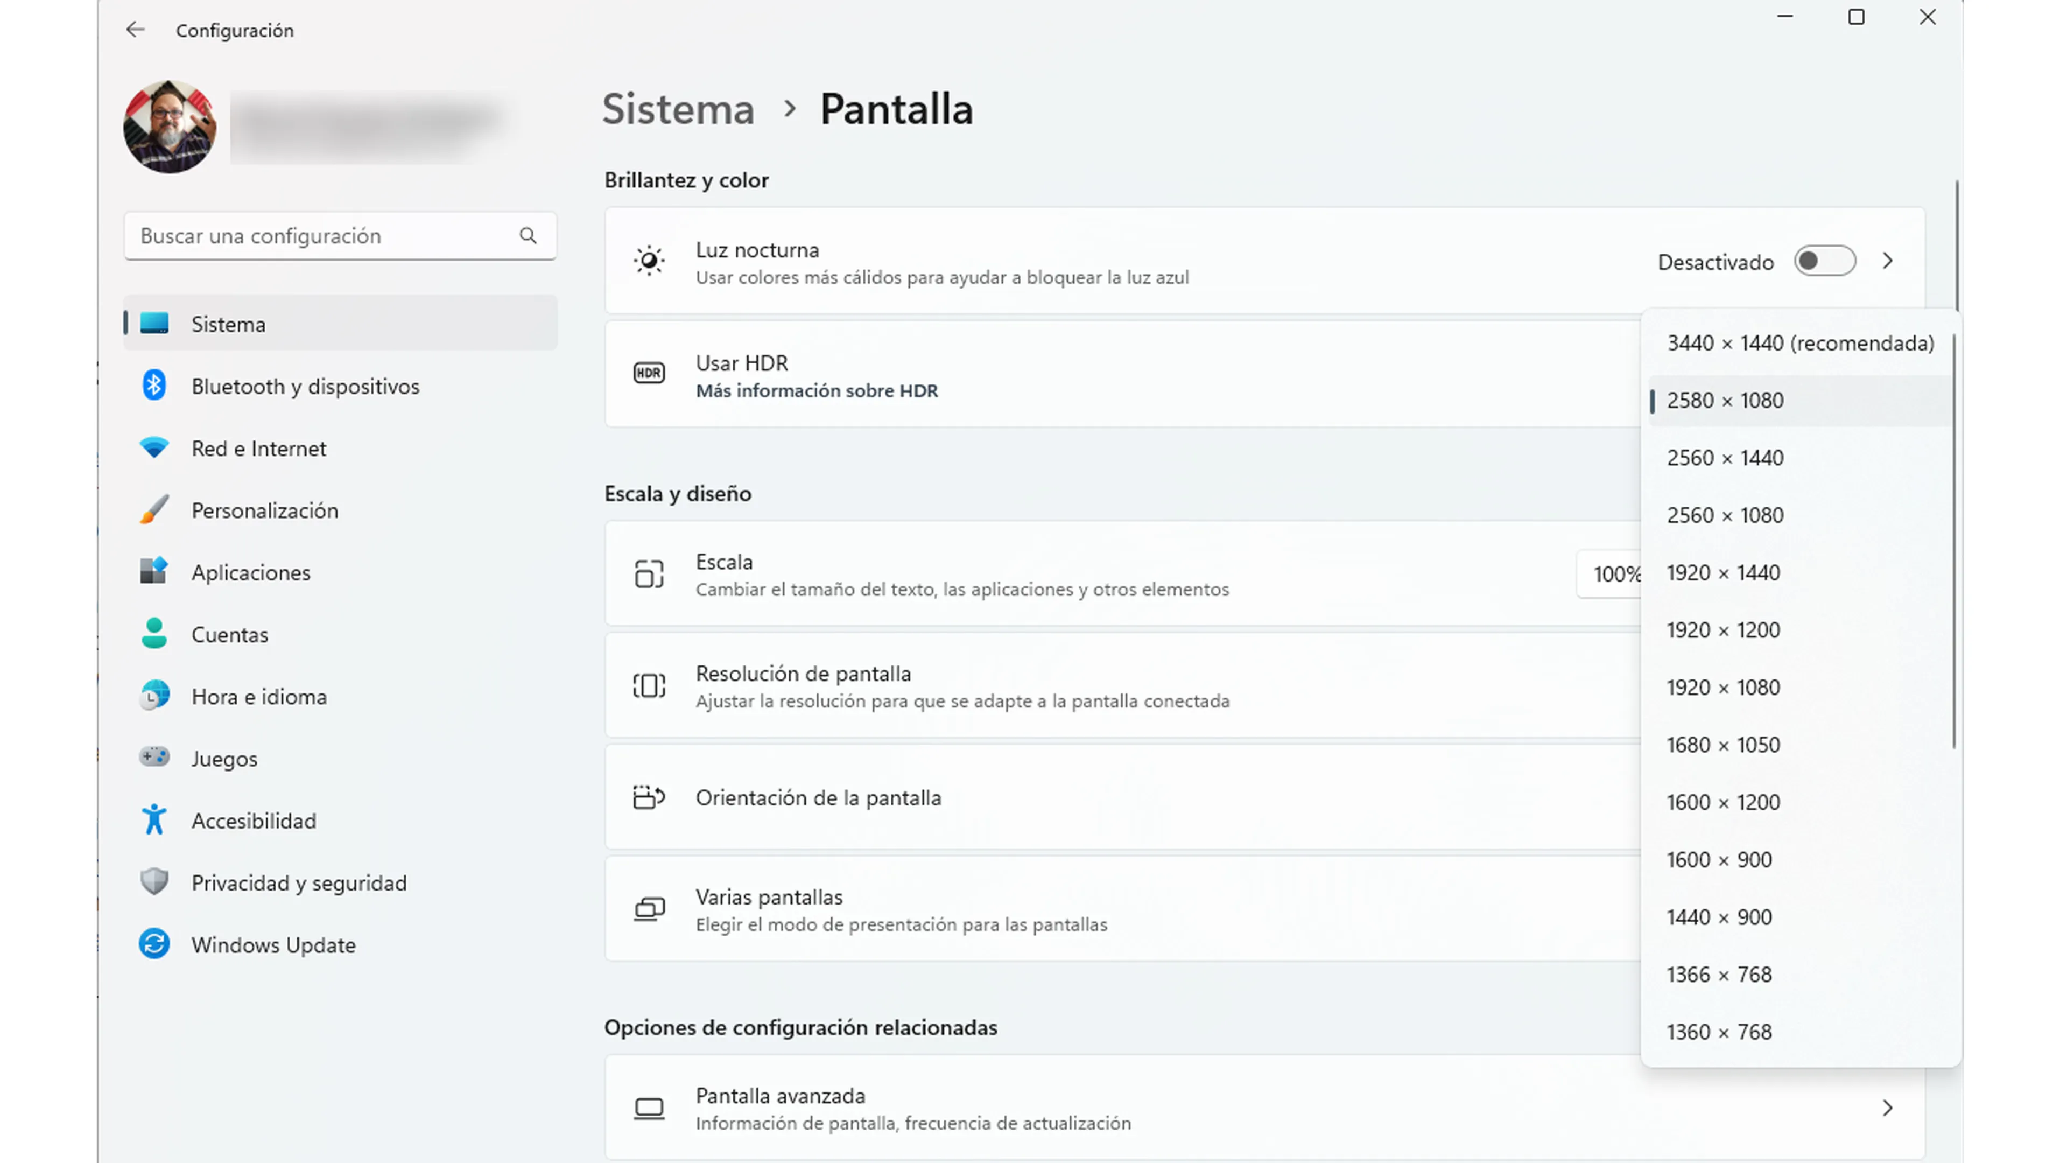Image resolution: width=2067 pixels, height=1163 pixels.
Task: Click the magnifier search icon
Action: tap(527, 235)
